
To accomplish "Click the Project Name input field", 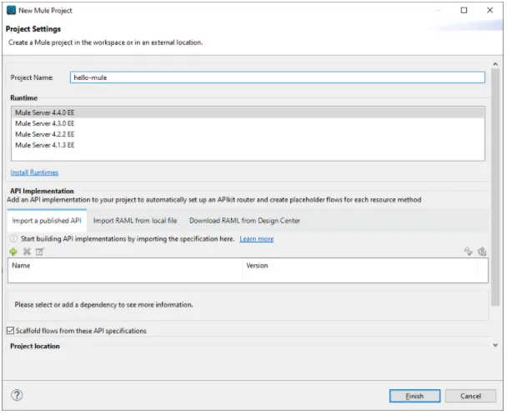I will (x=278, y=77).
